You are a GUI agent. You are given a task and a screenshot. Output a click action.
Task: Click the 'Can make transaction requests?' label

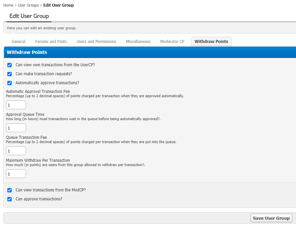point(44,74)
